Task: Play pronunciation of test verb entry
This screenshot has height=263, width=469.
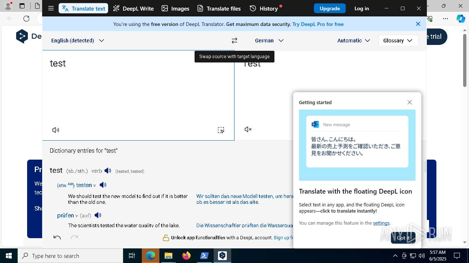Action: (108, 171)
